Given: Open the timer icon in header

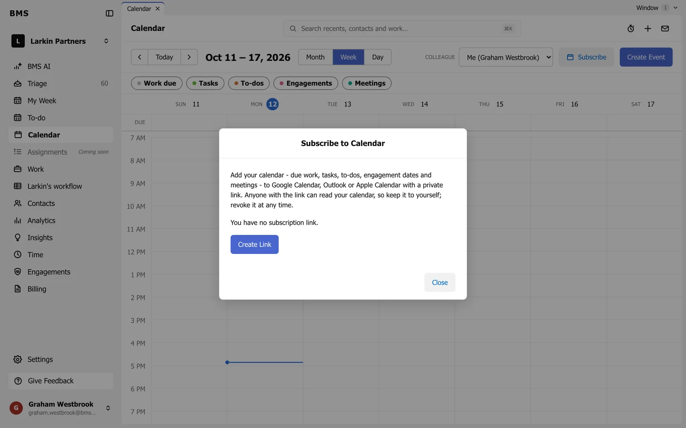Looking at the screenshot, I should 631,29.
